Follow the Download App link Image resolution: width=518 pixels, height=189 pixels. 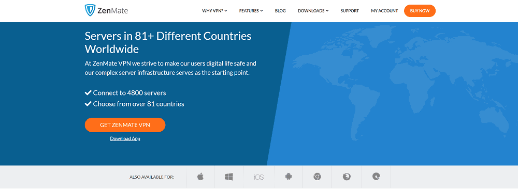125,138
